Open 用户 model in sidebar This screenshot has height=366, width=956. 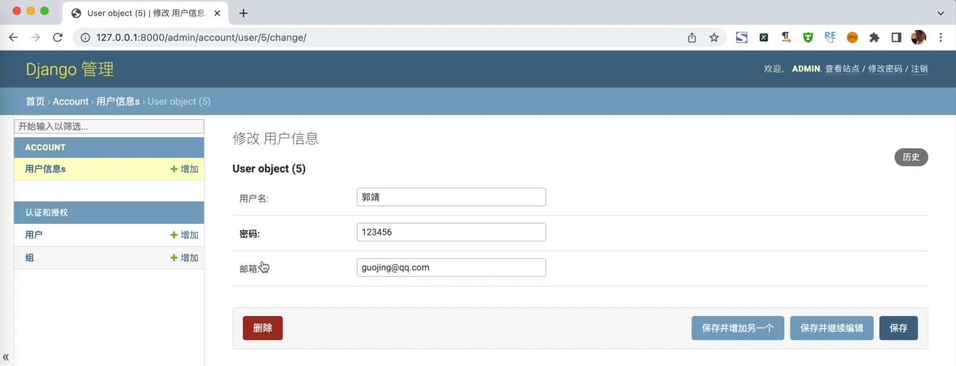(x=34, y=235)
